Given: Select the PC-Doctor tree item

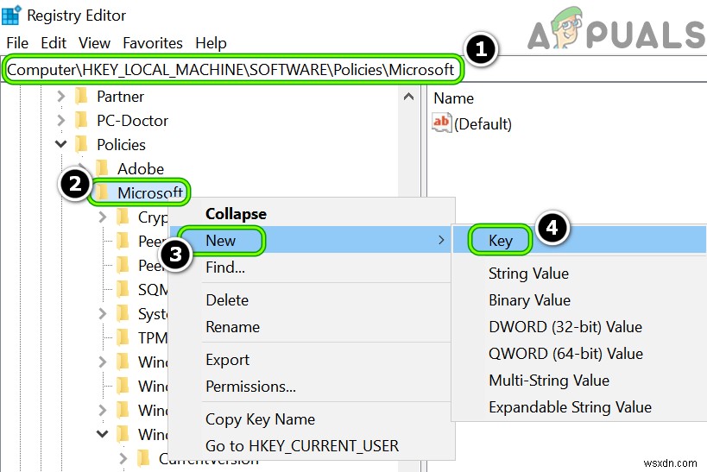Looking at the screenshot, I should (x=133, y=121).
